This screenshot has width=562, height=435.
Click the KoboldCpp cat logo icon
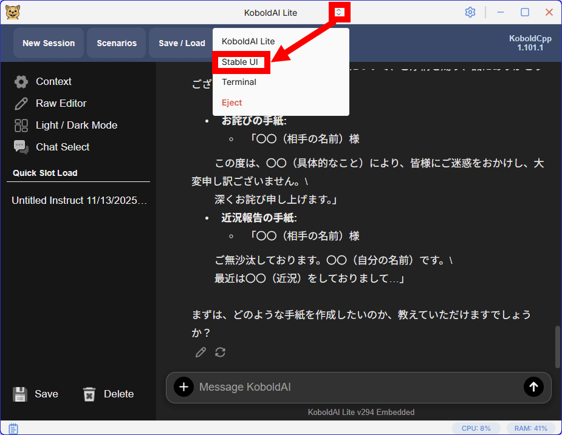pos(12,12)
